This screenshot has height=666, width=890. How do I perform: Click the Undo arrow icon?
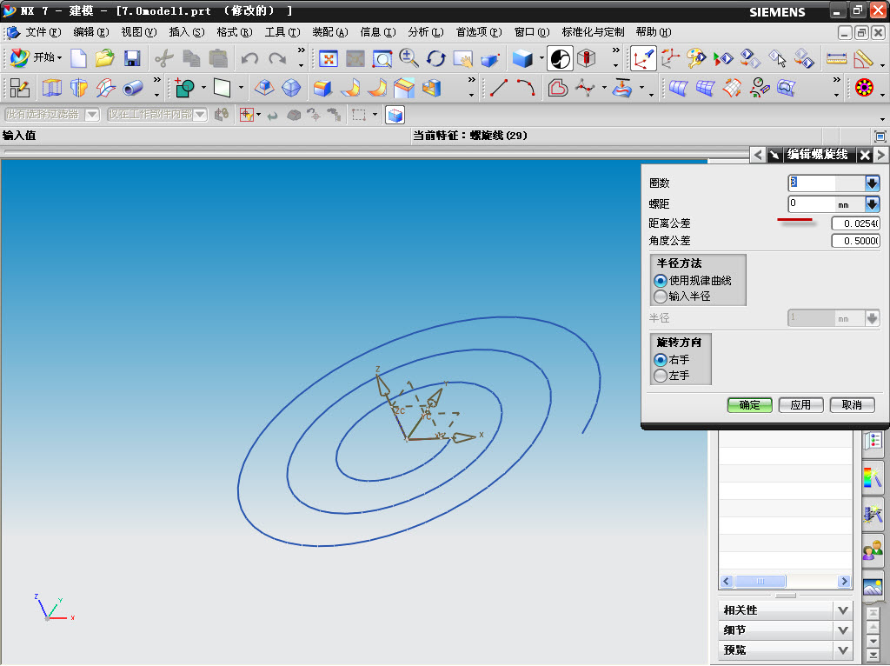pyautogui.click(x=249, y=58)
